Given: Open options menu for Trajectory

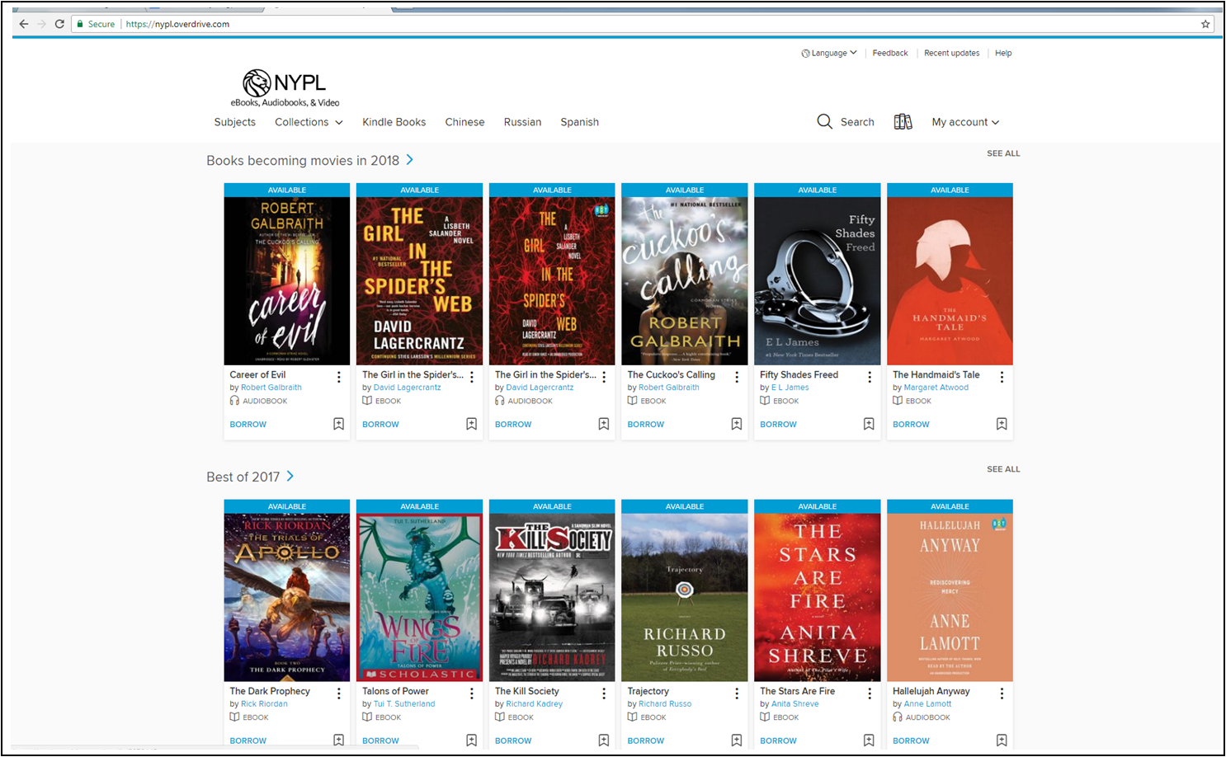Looking at the screenshot, I should coord(737,694).
